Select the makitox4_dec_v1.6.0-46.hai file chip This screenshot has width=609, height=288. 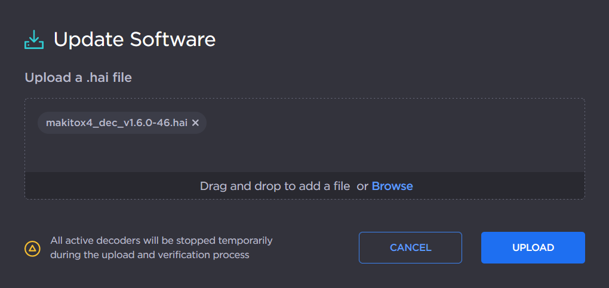click(x=116, y=123)
